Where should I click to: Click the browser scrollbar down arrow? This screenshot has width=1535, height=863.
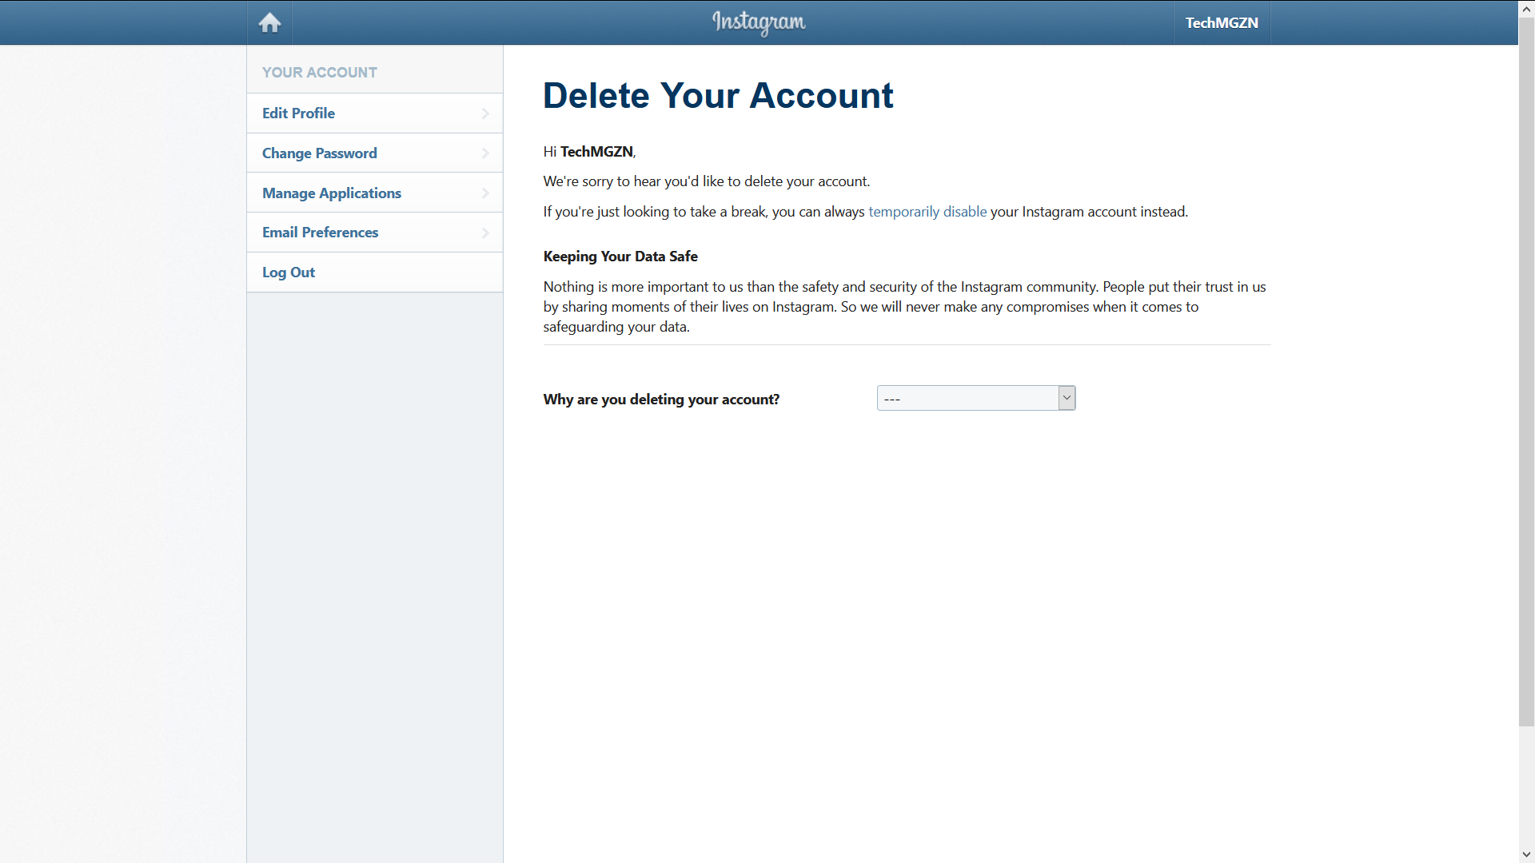[1526, 855]
